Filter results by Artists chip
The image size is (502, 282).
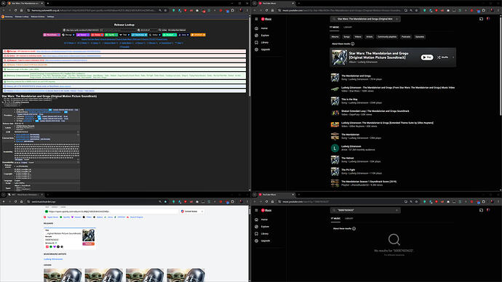click(x=370, y=37)
